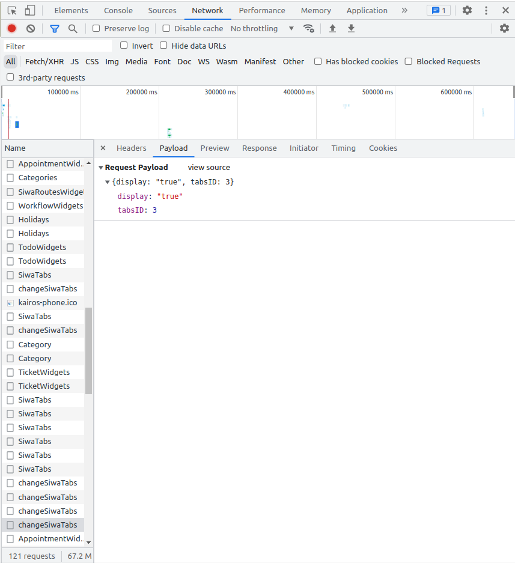515x563 pixels.
Task: Filter requests by Manifest type
Action: (x=260, y=61)
